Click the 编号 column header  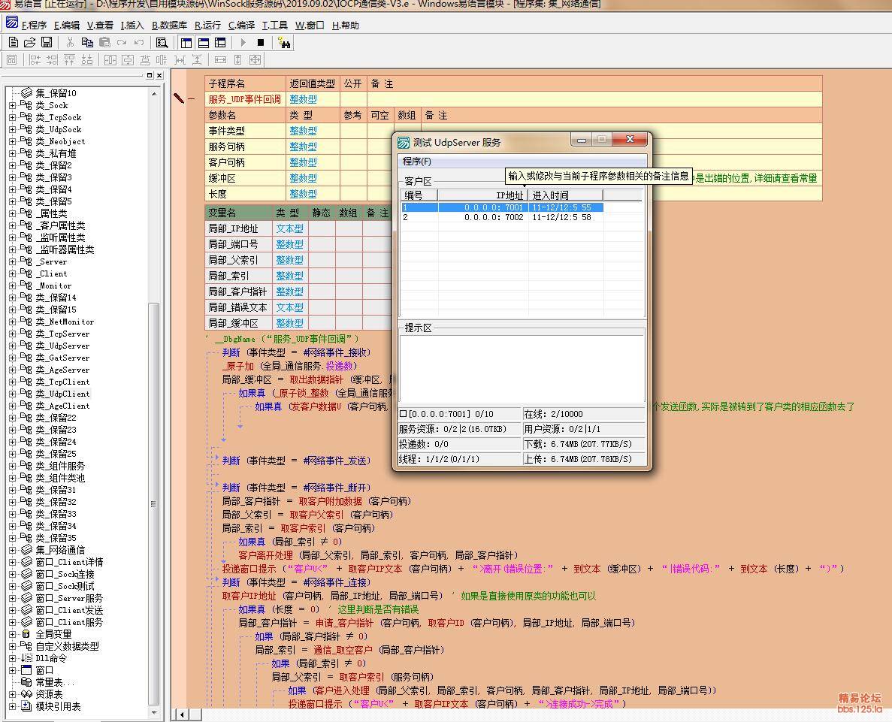point(419,195)
